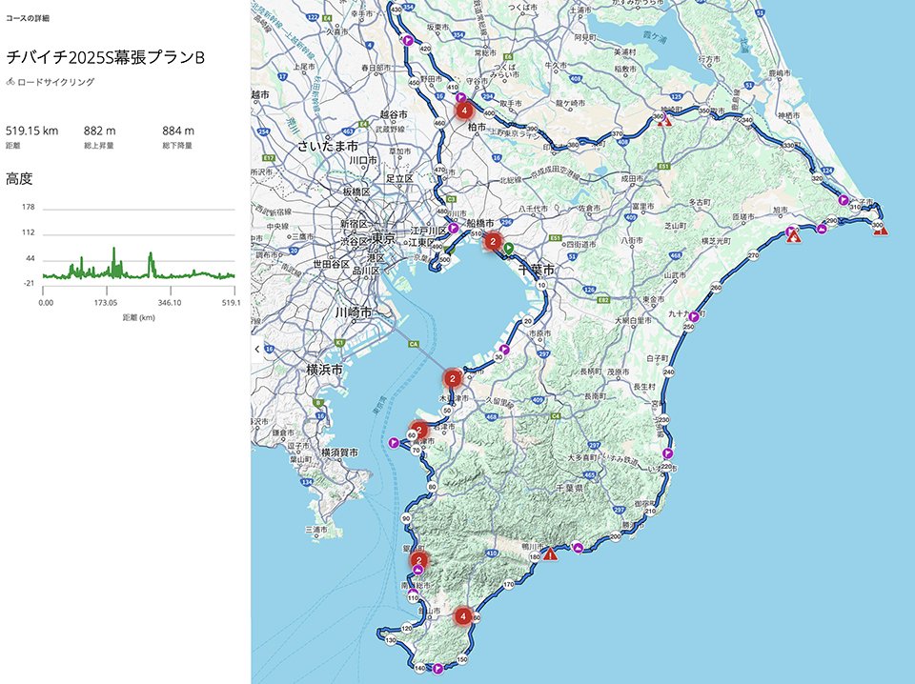The image size is (915, 684).
Task: Click the red warning triangle near Kamogawa
Action: coord(550,553)
